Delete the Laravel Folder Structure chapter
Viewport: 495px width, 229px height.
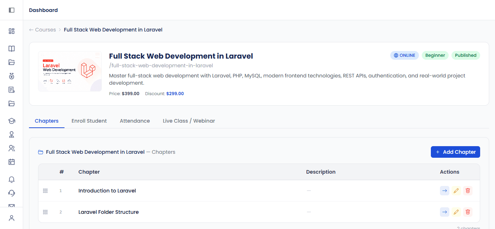tap(468, 212)
